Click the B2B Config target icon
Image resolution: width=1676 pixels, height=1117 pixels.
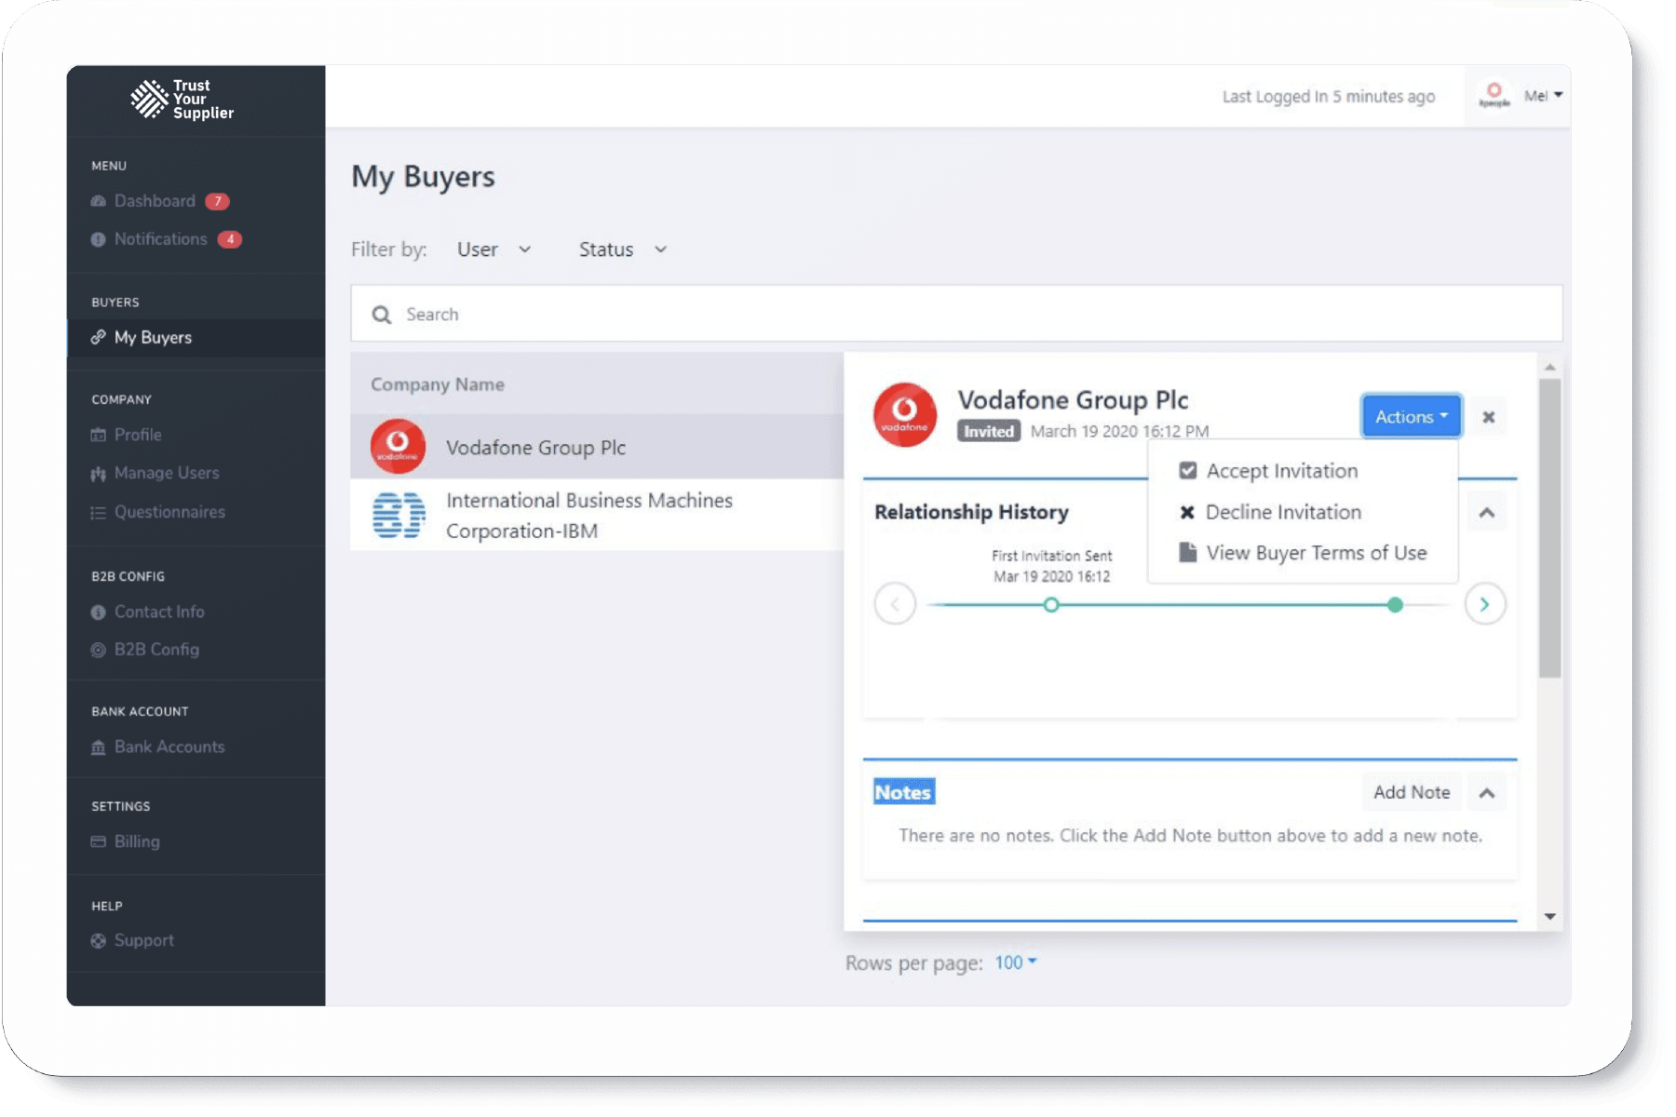[x=98, y=650]
